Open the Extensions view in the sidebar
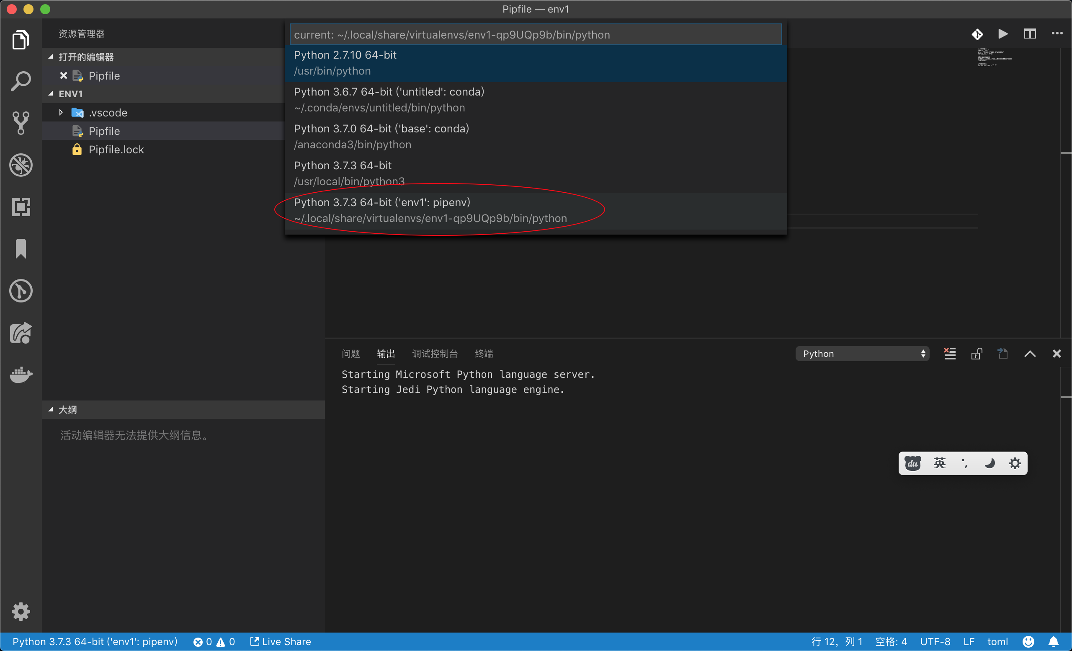 coord(21,207)
